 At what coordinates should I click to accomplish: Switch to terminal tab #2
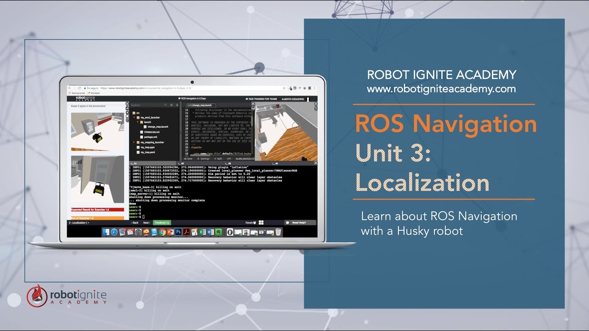click(181, 163)
